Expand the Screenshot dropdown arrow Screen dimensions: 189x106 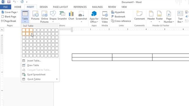[82, 22]
